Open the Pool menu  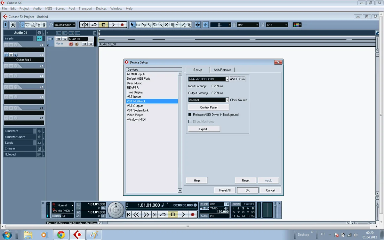tap(72, 8)
